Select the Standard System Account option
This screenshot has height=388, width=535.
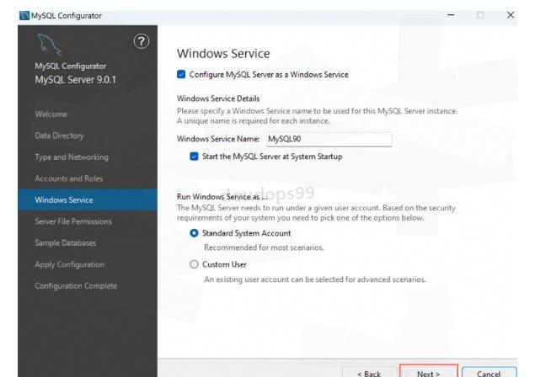[x=195, y=233]
